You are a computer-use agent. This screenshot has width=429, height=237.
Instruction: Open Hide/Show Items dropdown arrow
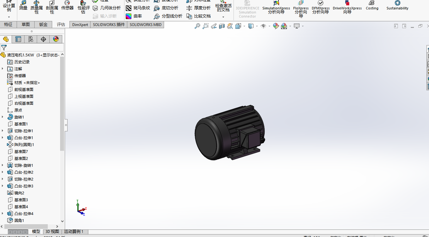pyautogui.click(x=269, y=26)
